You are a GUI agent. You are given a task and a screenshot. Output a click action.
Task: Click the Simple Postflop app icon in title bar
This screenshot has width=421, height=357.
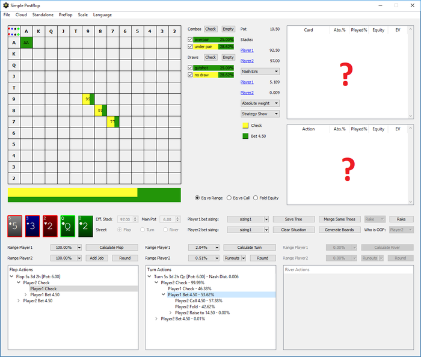6,5
